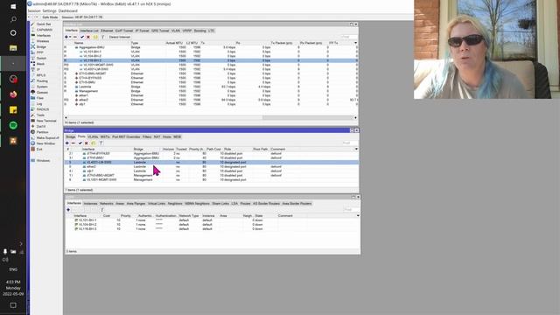Click the add (plus) icon in OSPF toolbar
The image size is (560, 315).
[68, 210]
